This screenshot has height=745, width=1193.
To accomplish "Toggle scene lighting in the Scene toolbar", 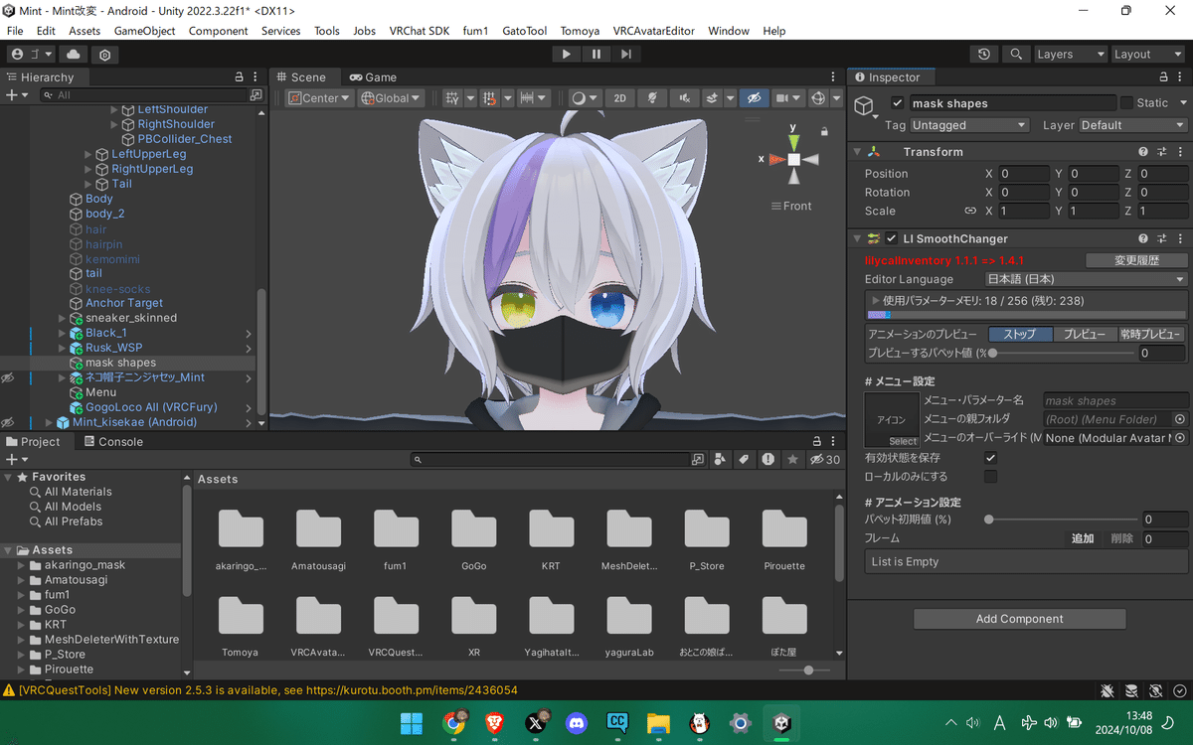I will click(x=651, y=97).
